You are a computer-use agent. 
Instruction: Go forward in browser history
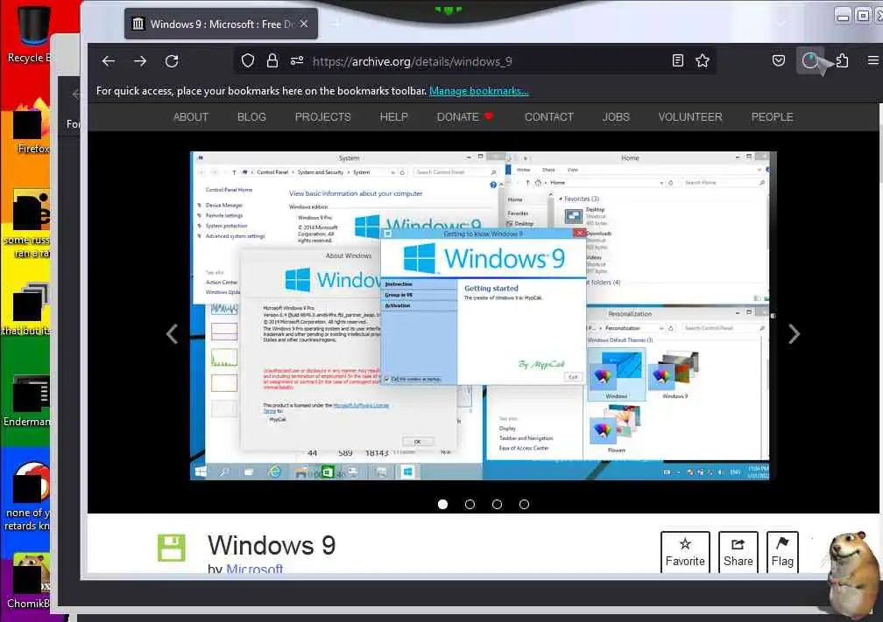pos(140,61)
